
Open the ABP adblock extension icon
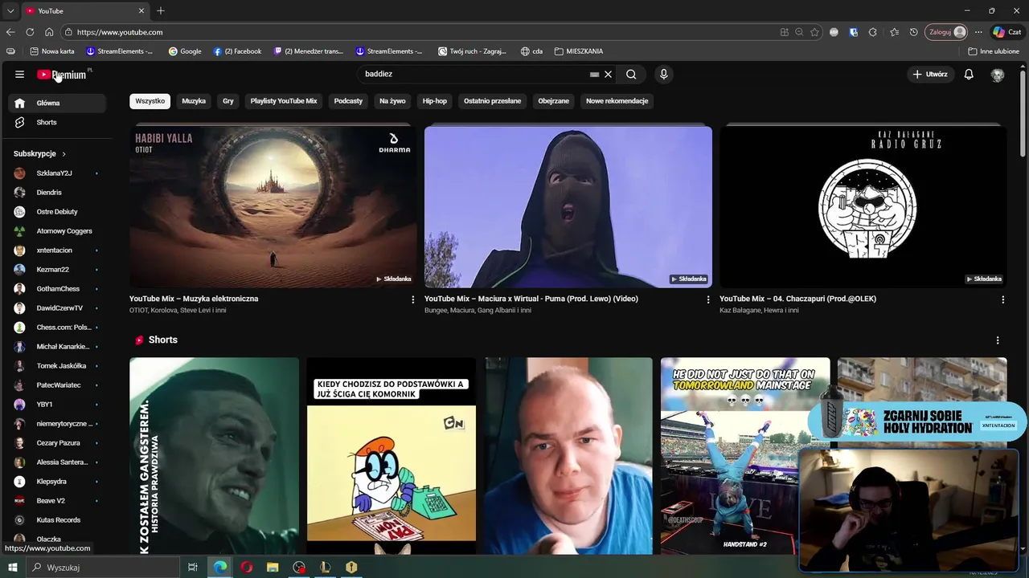point(834,32)
